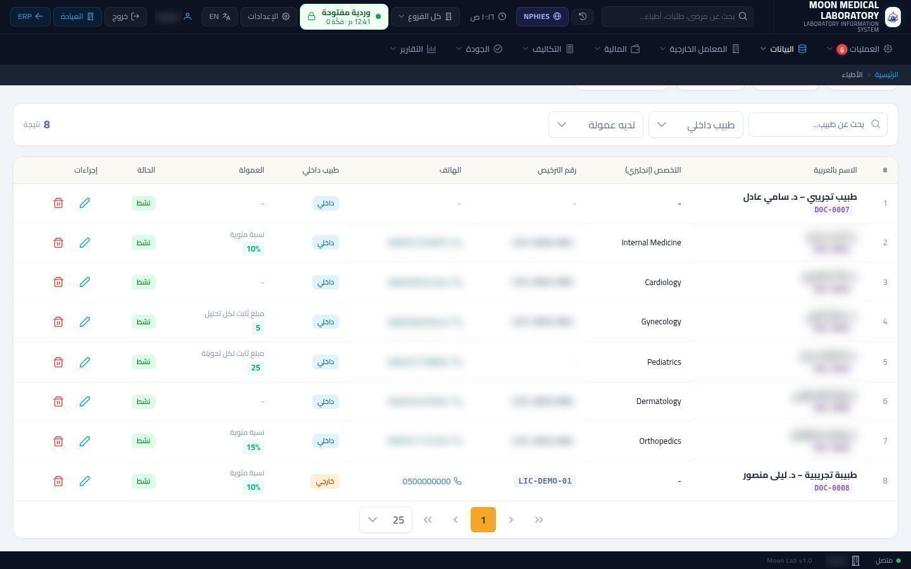Open the المالية finance menu

[x=617, y=49]
